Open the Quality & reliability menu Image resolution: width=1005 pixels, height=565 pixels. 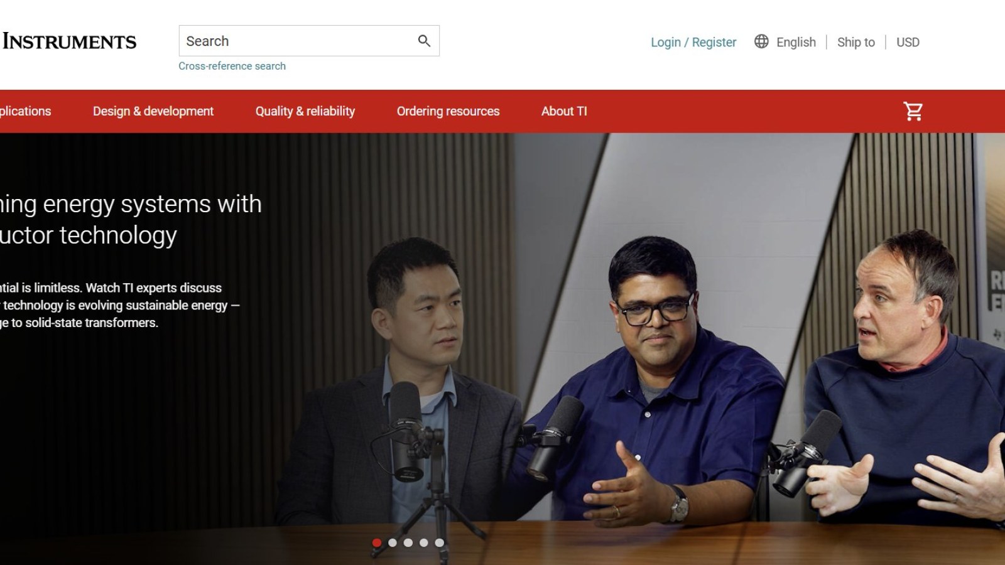click(x=305, y=111)
